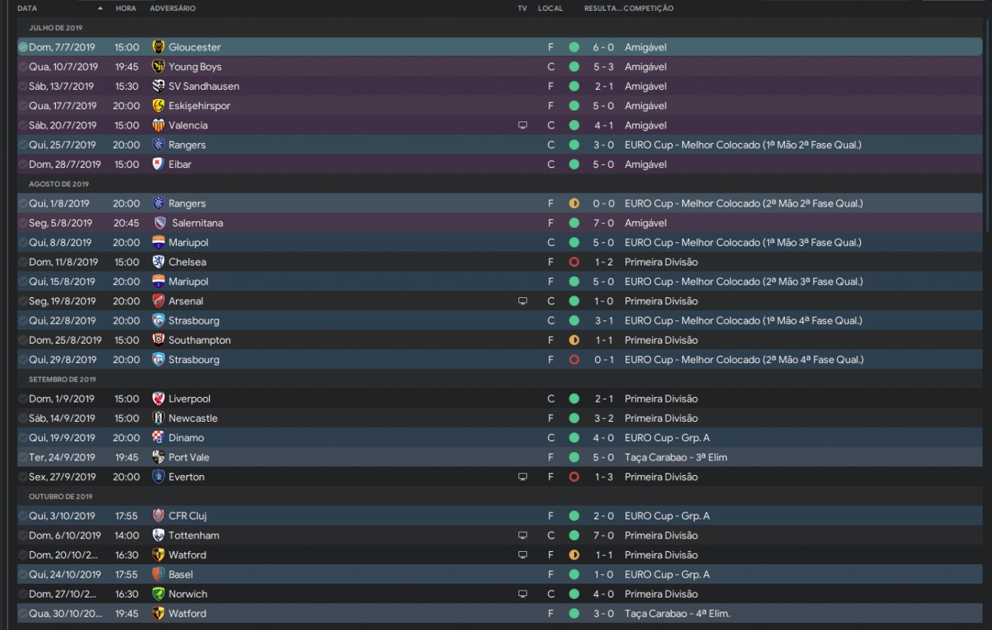Viewport: 992px width, 630px height.
Task: Sort fixtures by the Adversário column header
Action: coord(173,9)
